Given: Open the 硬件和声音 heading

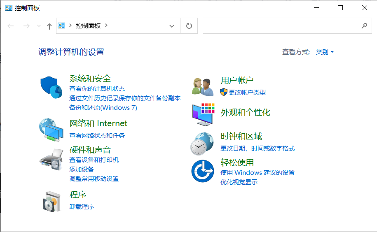Looking at the screenshot, I should (90, 150).
